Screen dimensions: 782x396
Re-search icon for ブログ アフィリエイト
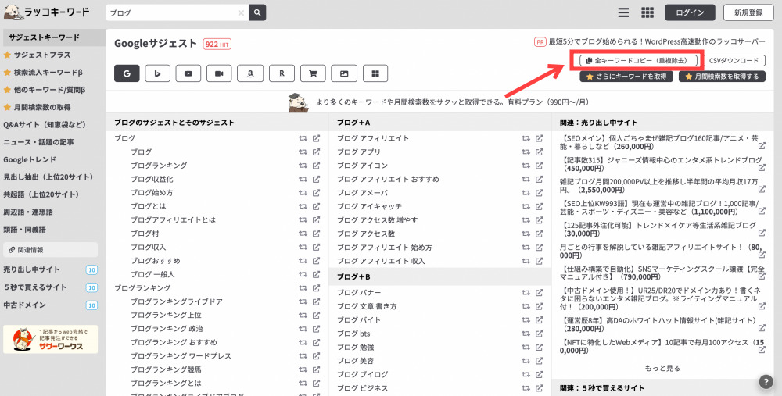click(x=526, y=138)
